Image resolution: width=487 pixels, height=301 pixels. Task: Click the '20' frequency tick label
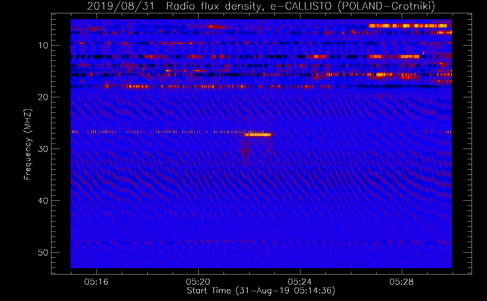(43, 97)
